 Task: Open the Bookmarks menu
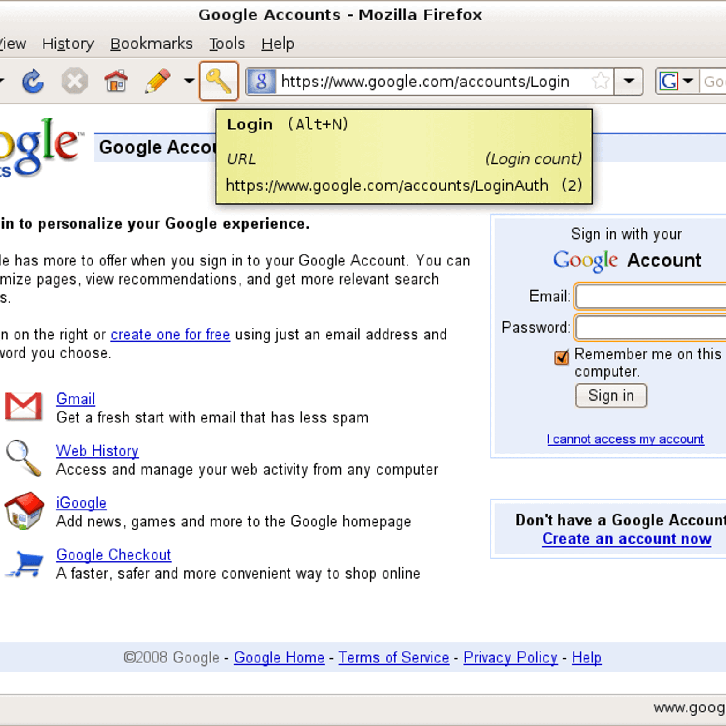click(x=152, y=44)
